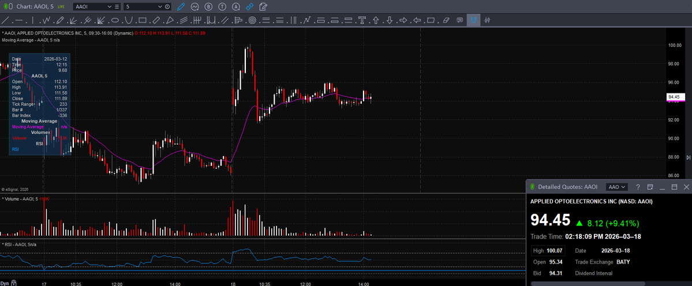Select the parallelogram drawing tool next to left arrow

[431, 20]
